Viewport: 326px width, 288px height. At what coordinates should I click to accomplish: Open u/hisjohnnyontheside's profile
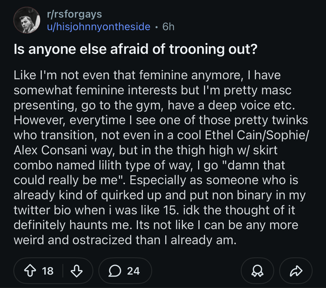(x=99, y=27)
